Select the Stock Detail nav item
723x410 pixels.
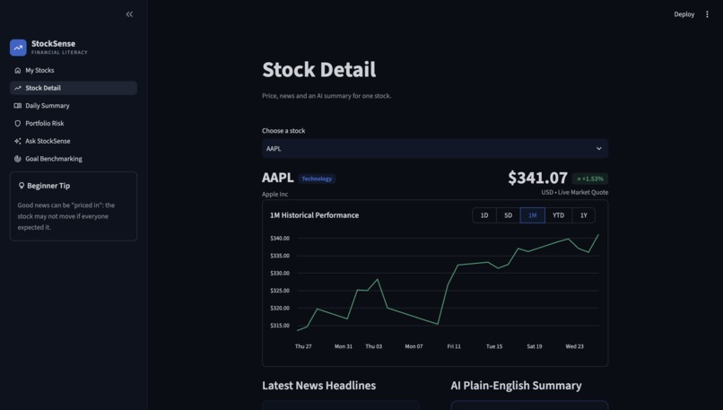coord(74,88)
